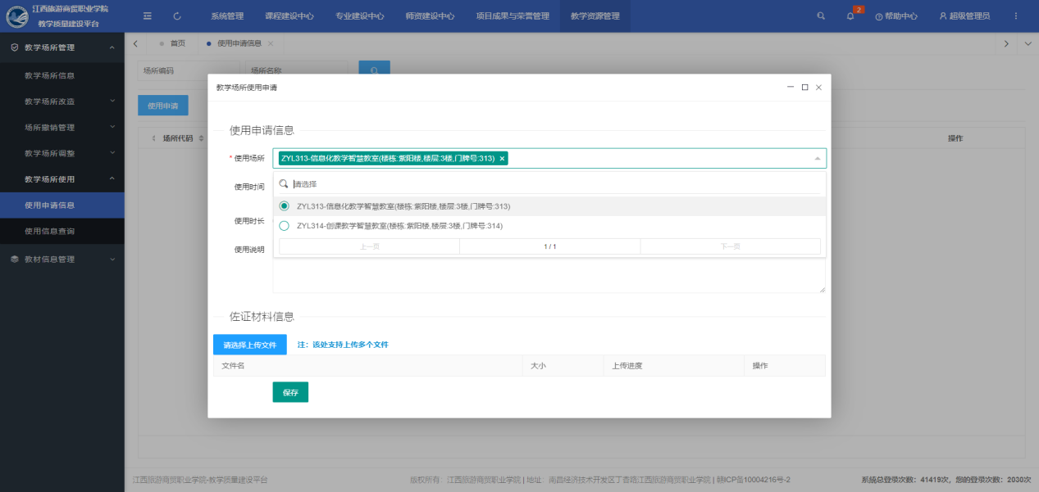This screenshot has height=492, width=1039.
Task: Click the 请选择上传文件 button
Action: tap(250, 345)
